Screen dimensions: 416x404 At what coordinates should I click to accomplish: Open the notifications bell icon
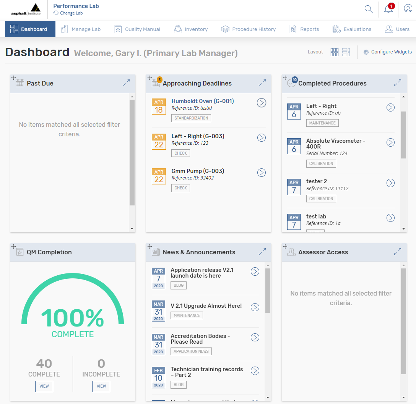click(388, 10)
